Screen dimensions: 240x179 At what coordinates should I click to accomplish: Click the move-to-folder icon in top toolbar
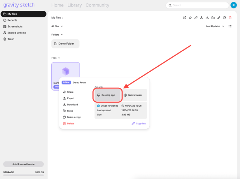pyautogui.click(x=213, y=18)
